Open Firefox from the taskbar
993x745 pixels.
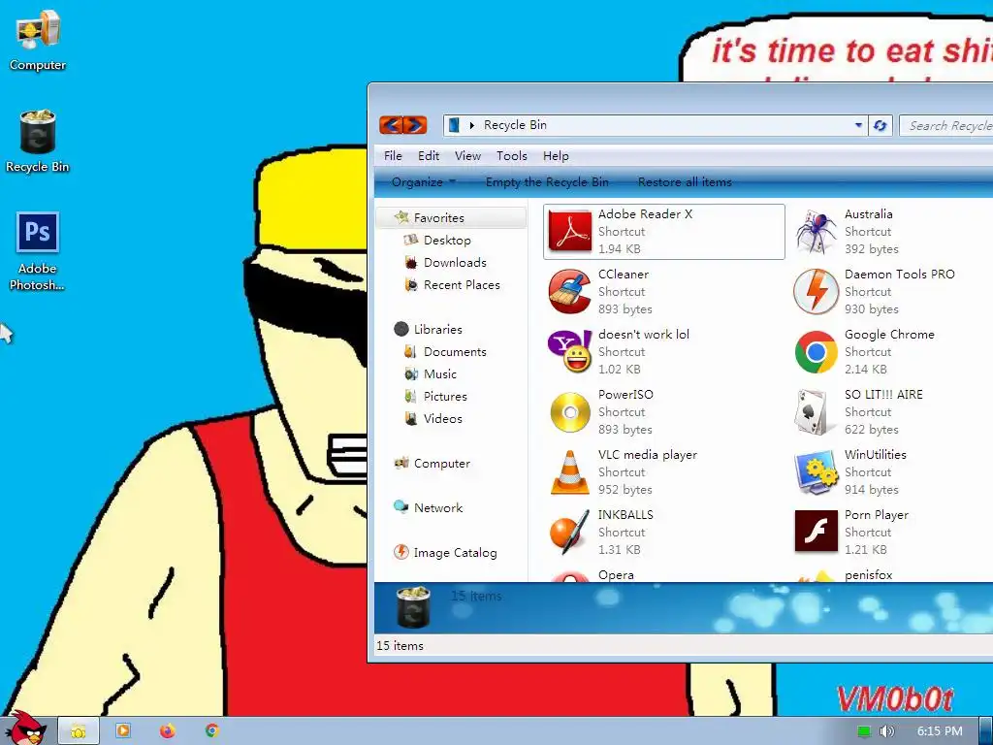167,730
